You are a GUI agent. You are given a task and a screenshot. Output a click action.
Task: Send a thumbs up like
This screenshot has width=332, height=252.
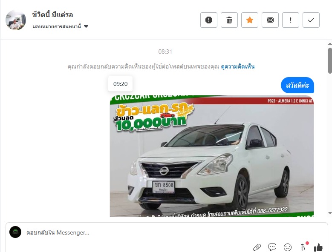(x=318, y=247)
